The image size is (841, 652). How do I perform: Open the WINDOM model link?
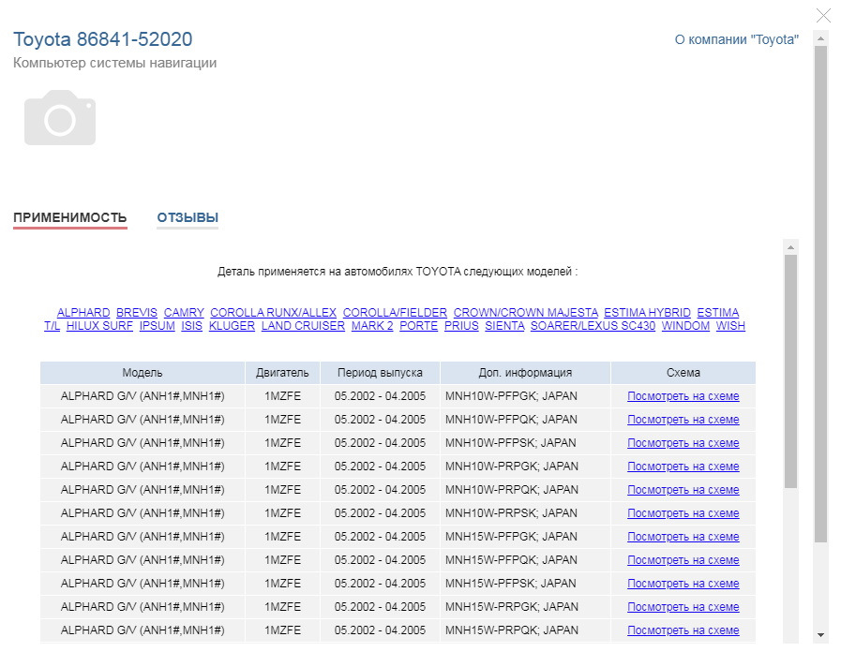(x=685, y=326)
